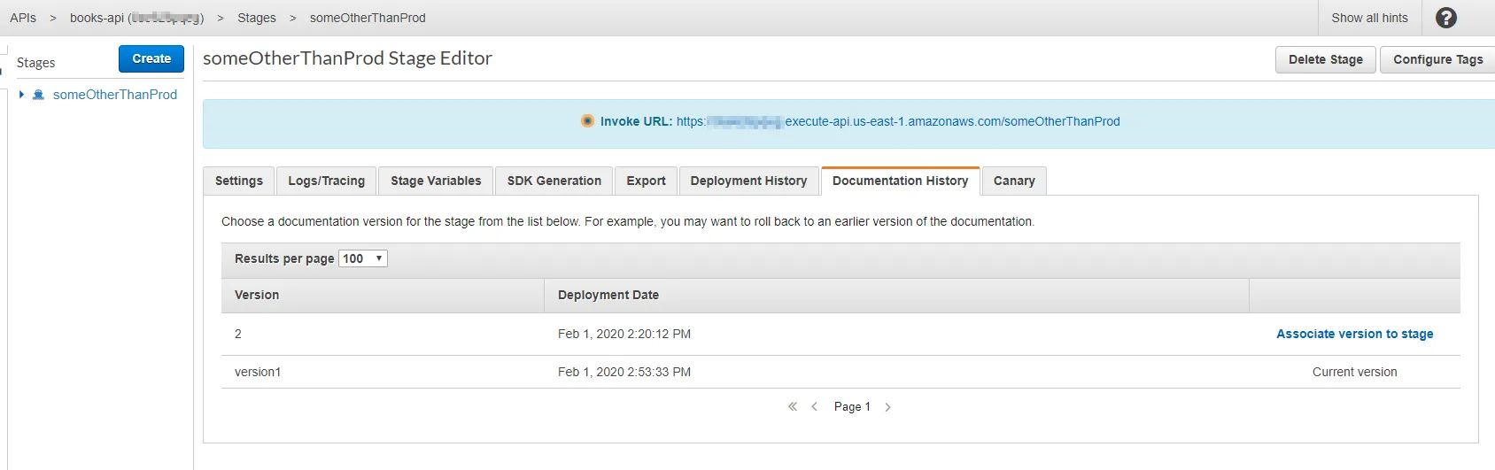Click the orange Invoke URL hint icon
This screenshot has height=470, width=1495.
587,121
